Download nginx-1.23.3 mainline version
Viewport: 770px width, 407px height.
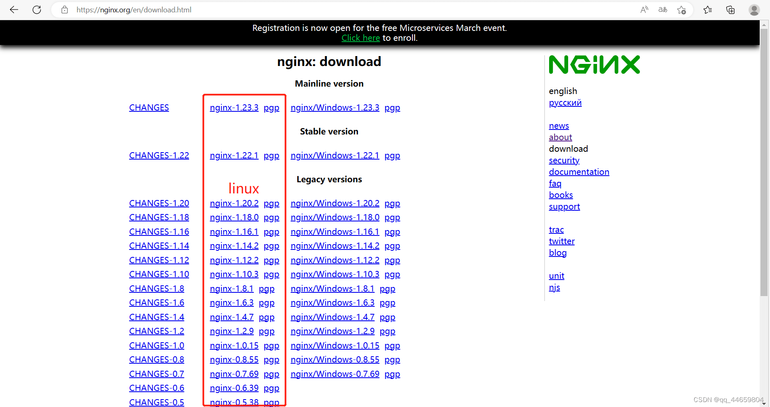pyautogui.click(x=234, y=107)
